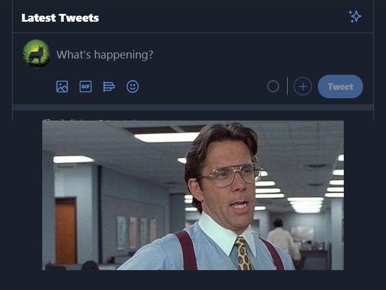Click the character count circle indicator
Screen dimensions: 386x290
point(273,87)
